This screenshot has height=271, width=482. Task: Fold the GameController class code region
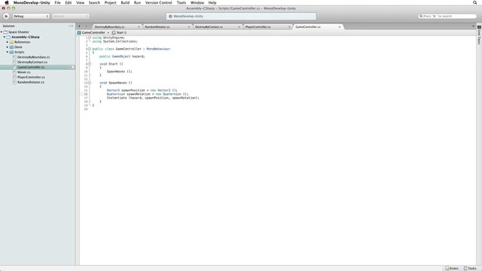pos(90,49)
